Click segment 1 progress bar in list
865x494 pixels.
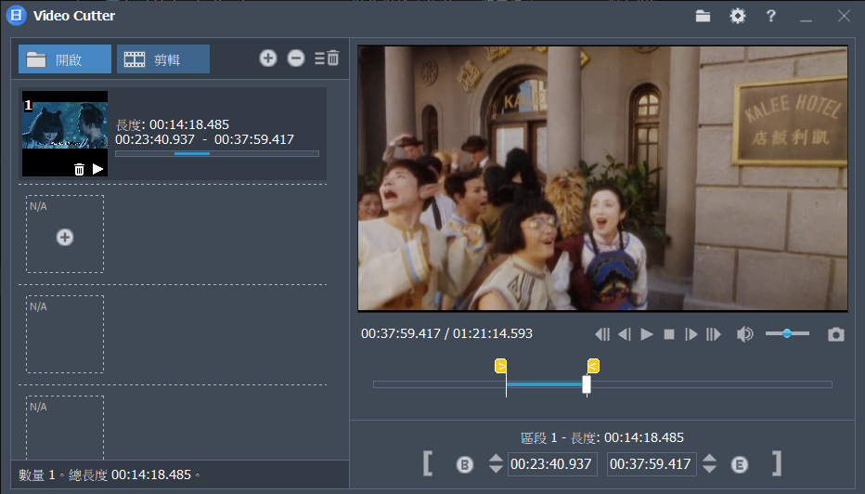(x=217, y=153)
